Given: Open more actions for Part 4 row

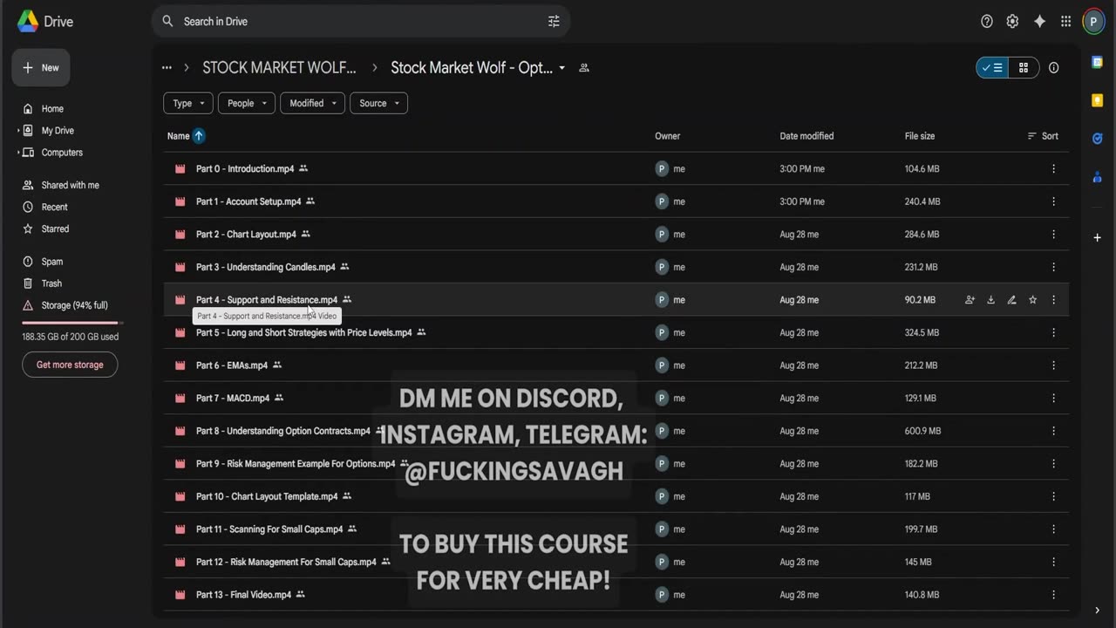Looking at the screenshot, I should 1053,300.
